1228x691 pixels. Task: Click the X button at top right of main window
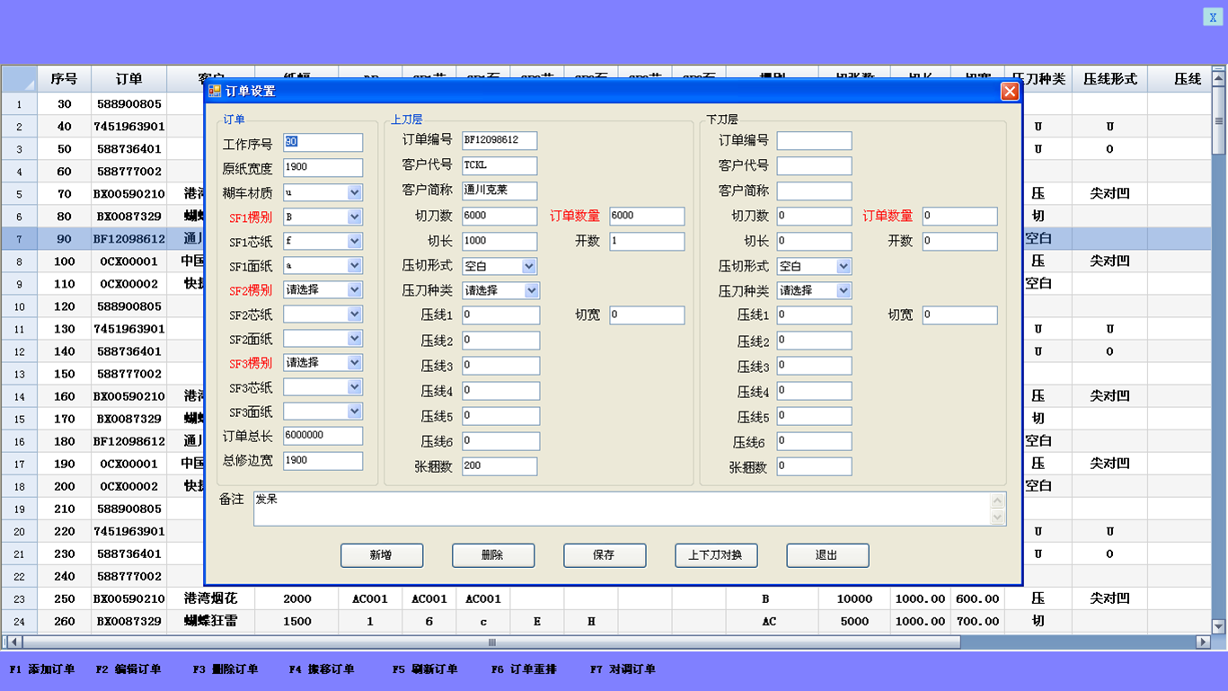(x=1213, y=17)
